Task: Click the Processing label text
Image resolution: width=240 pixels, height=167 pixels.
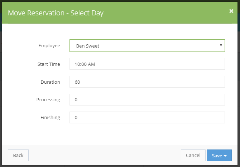Action: point(48,100)
